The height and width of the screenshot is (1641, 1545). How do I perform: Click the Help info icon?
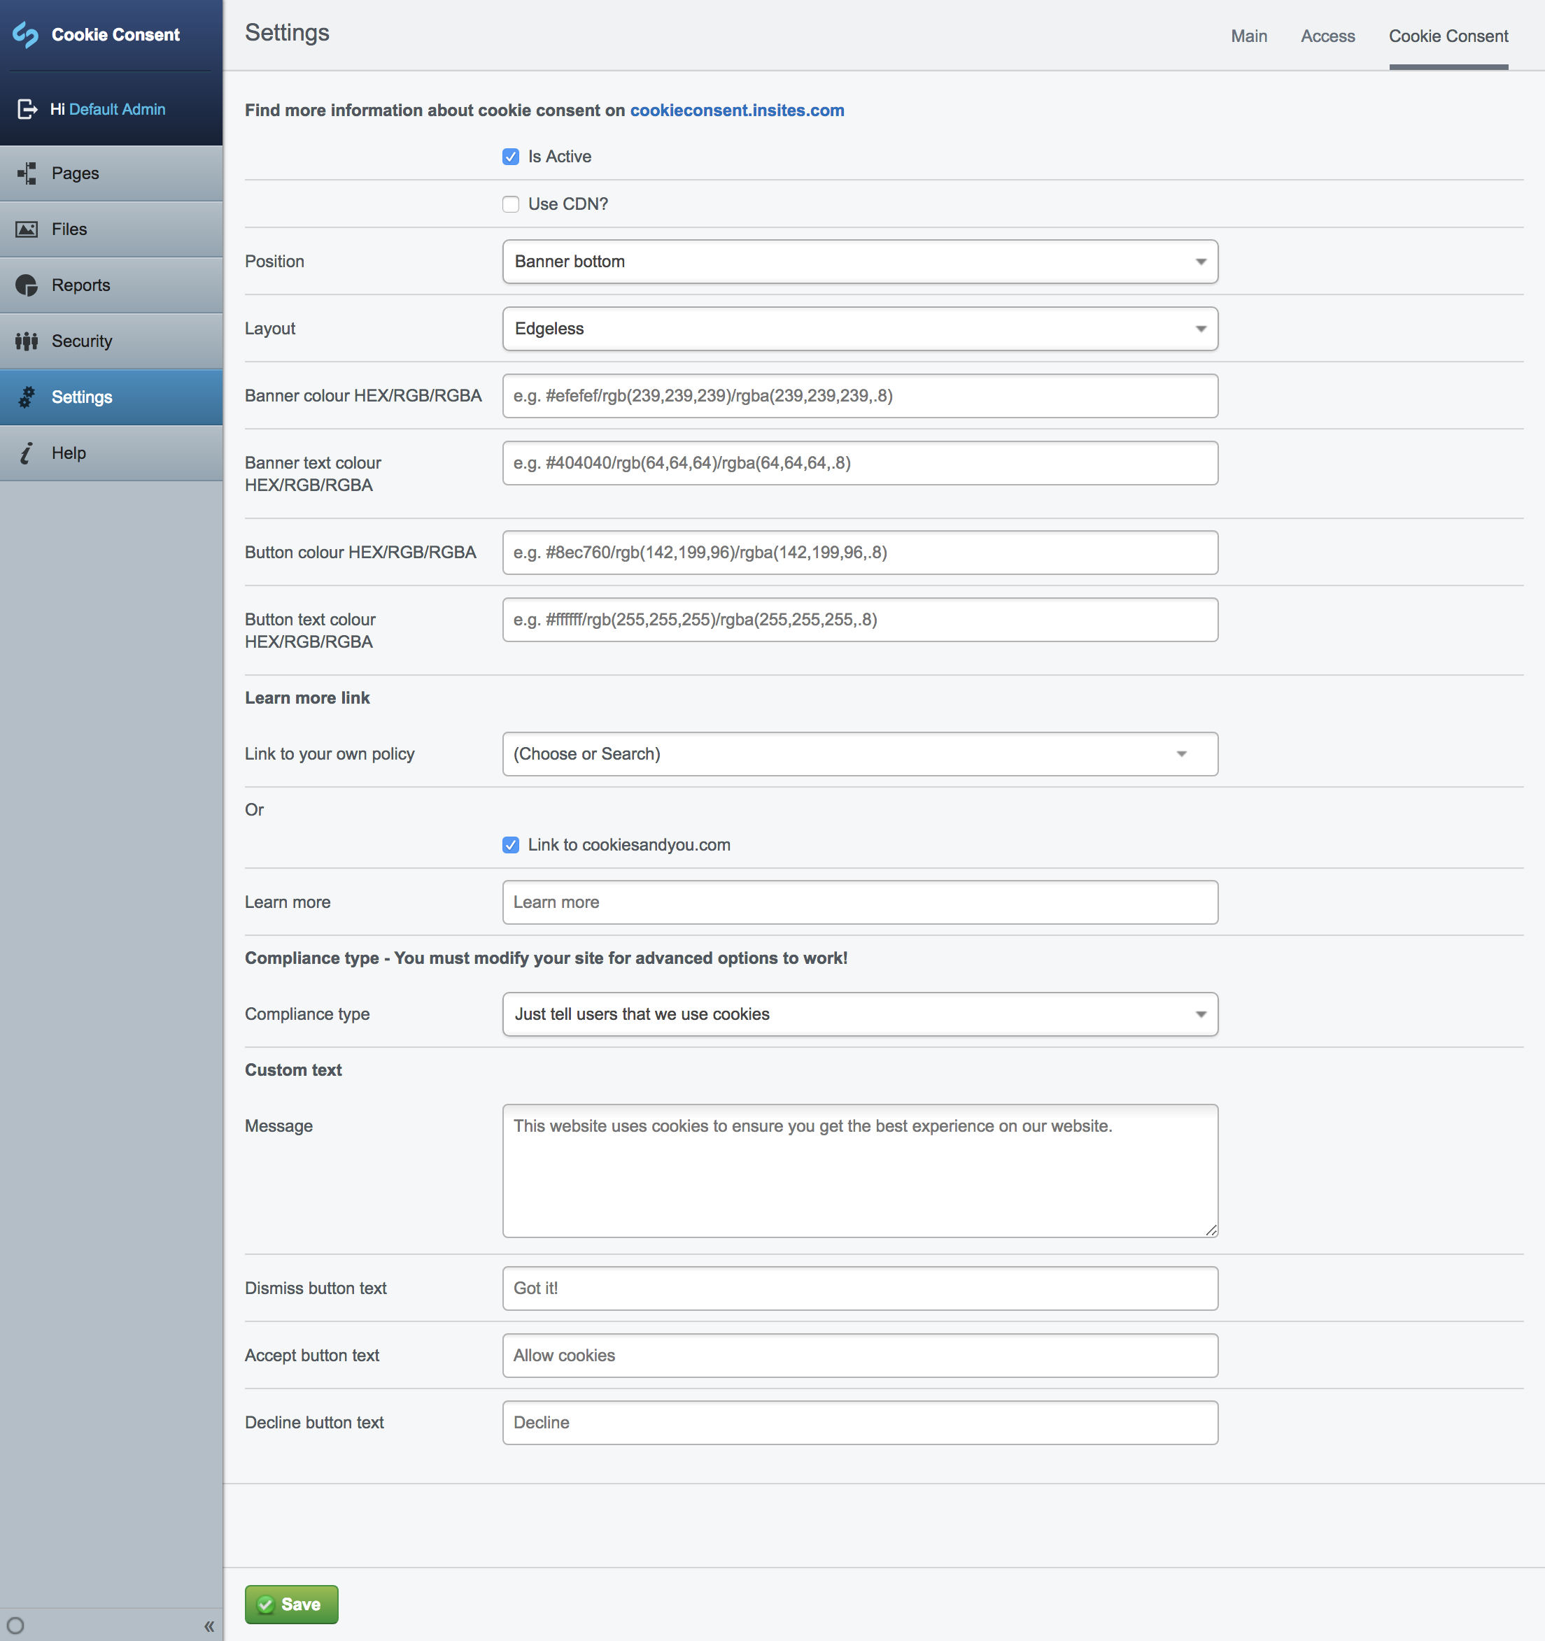tap(27, 453)
